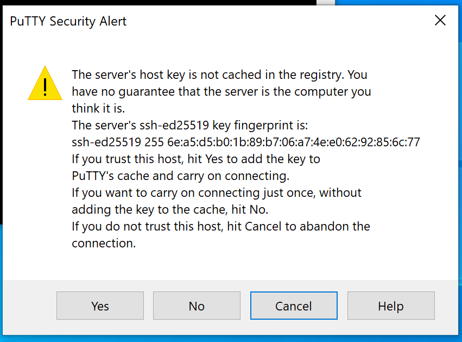Click the final "connection." text line
462x342 pixels.
point(104,244)
